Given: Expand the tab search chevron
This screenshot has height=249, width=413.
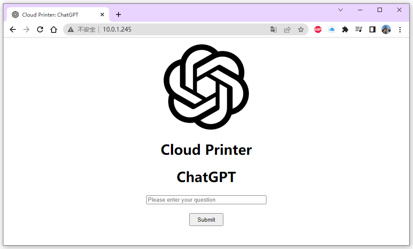Looking at the screenshot, I should tap(341, 10).
